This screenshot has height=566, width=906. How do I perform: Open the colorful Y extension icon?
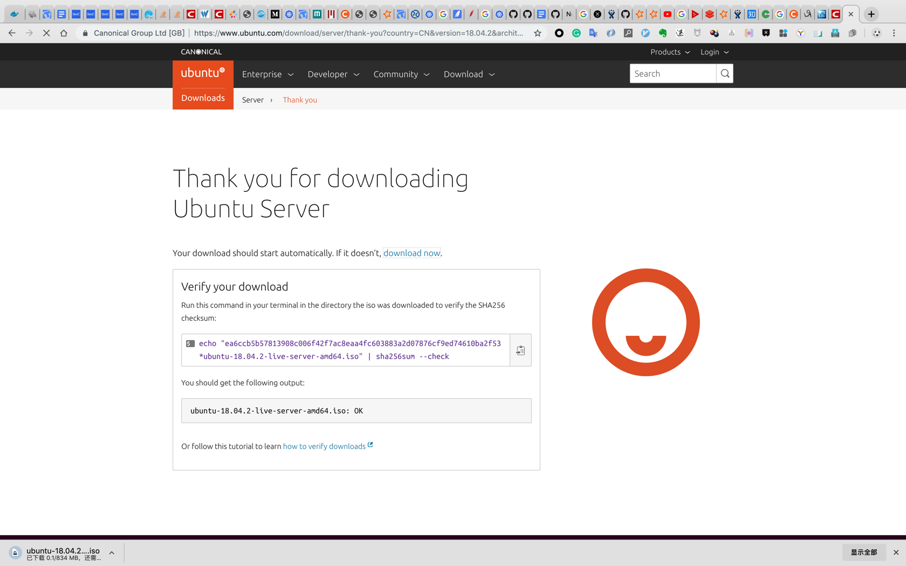(801, 33)
